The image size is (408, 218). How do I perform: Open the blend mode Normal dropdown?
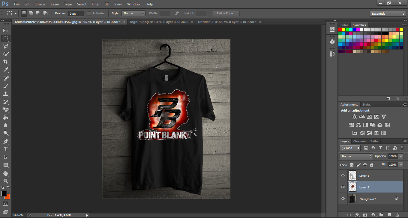pos(356,156)
